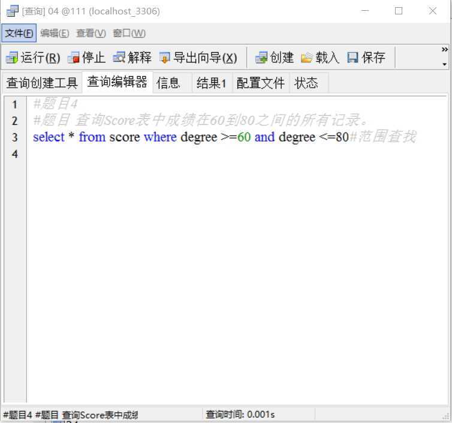
Task: Switch to the 配置文件 tab
Action: tap(261, 83)
